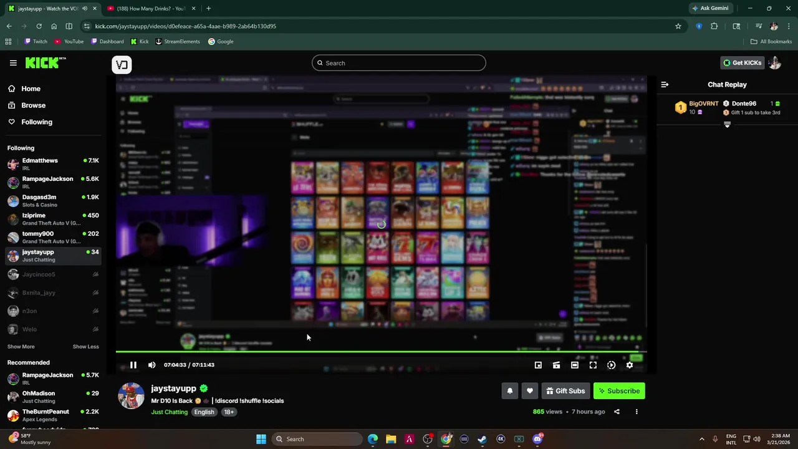Click Get KICKs button

(742, 63)
